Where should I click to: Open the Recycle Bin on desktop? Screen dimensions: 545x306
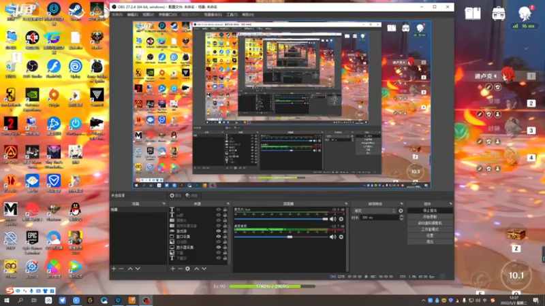click(11, 69)
